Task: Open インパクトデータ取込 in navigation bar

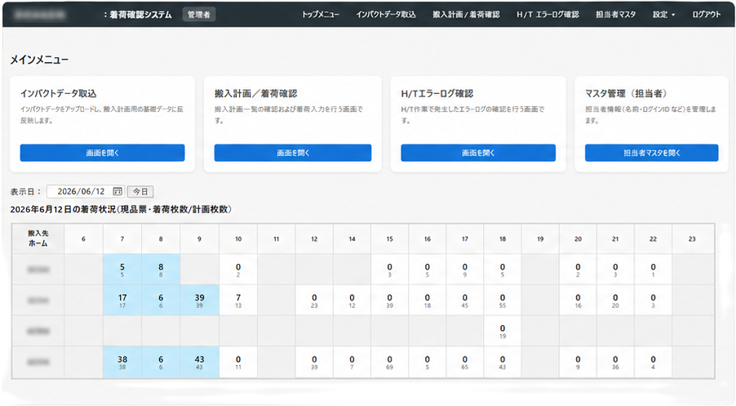Action: coord(386,15)
